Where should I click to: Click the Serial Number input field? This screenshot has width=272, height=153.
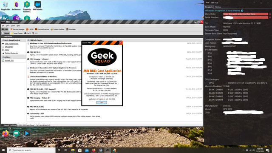coord(246,17)
